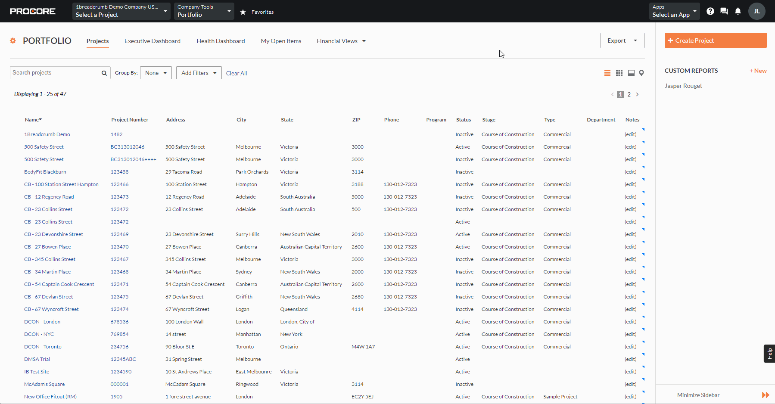Open the Financial Views dropdown

pos(341,41)
